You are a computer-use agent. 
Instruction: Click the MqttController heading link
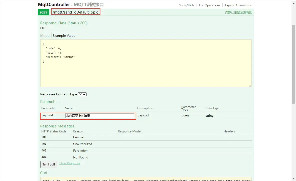[54, 5]
